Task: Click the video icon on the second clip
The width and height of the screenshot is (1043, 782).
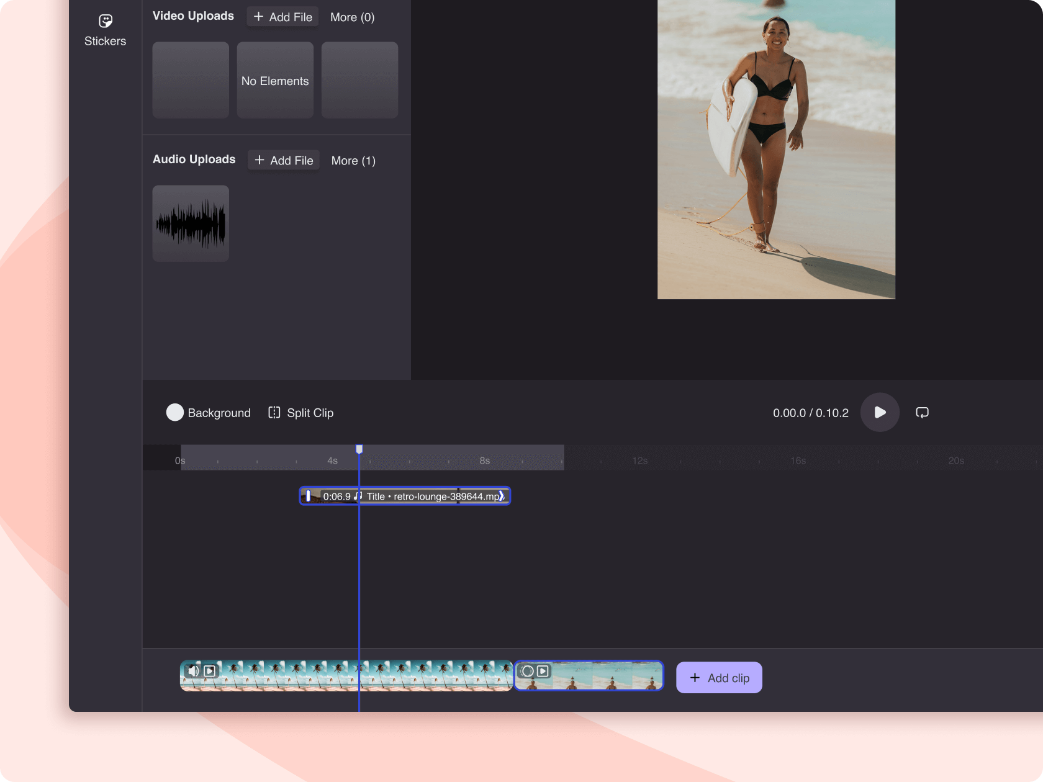Action: point(543,671)
